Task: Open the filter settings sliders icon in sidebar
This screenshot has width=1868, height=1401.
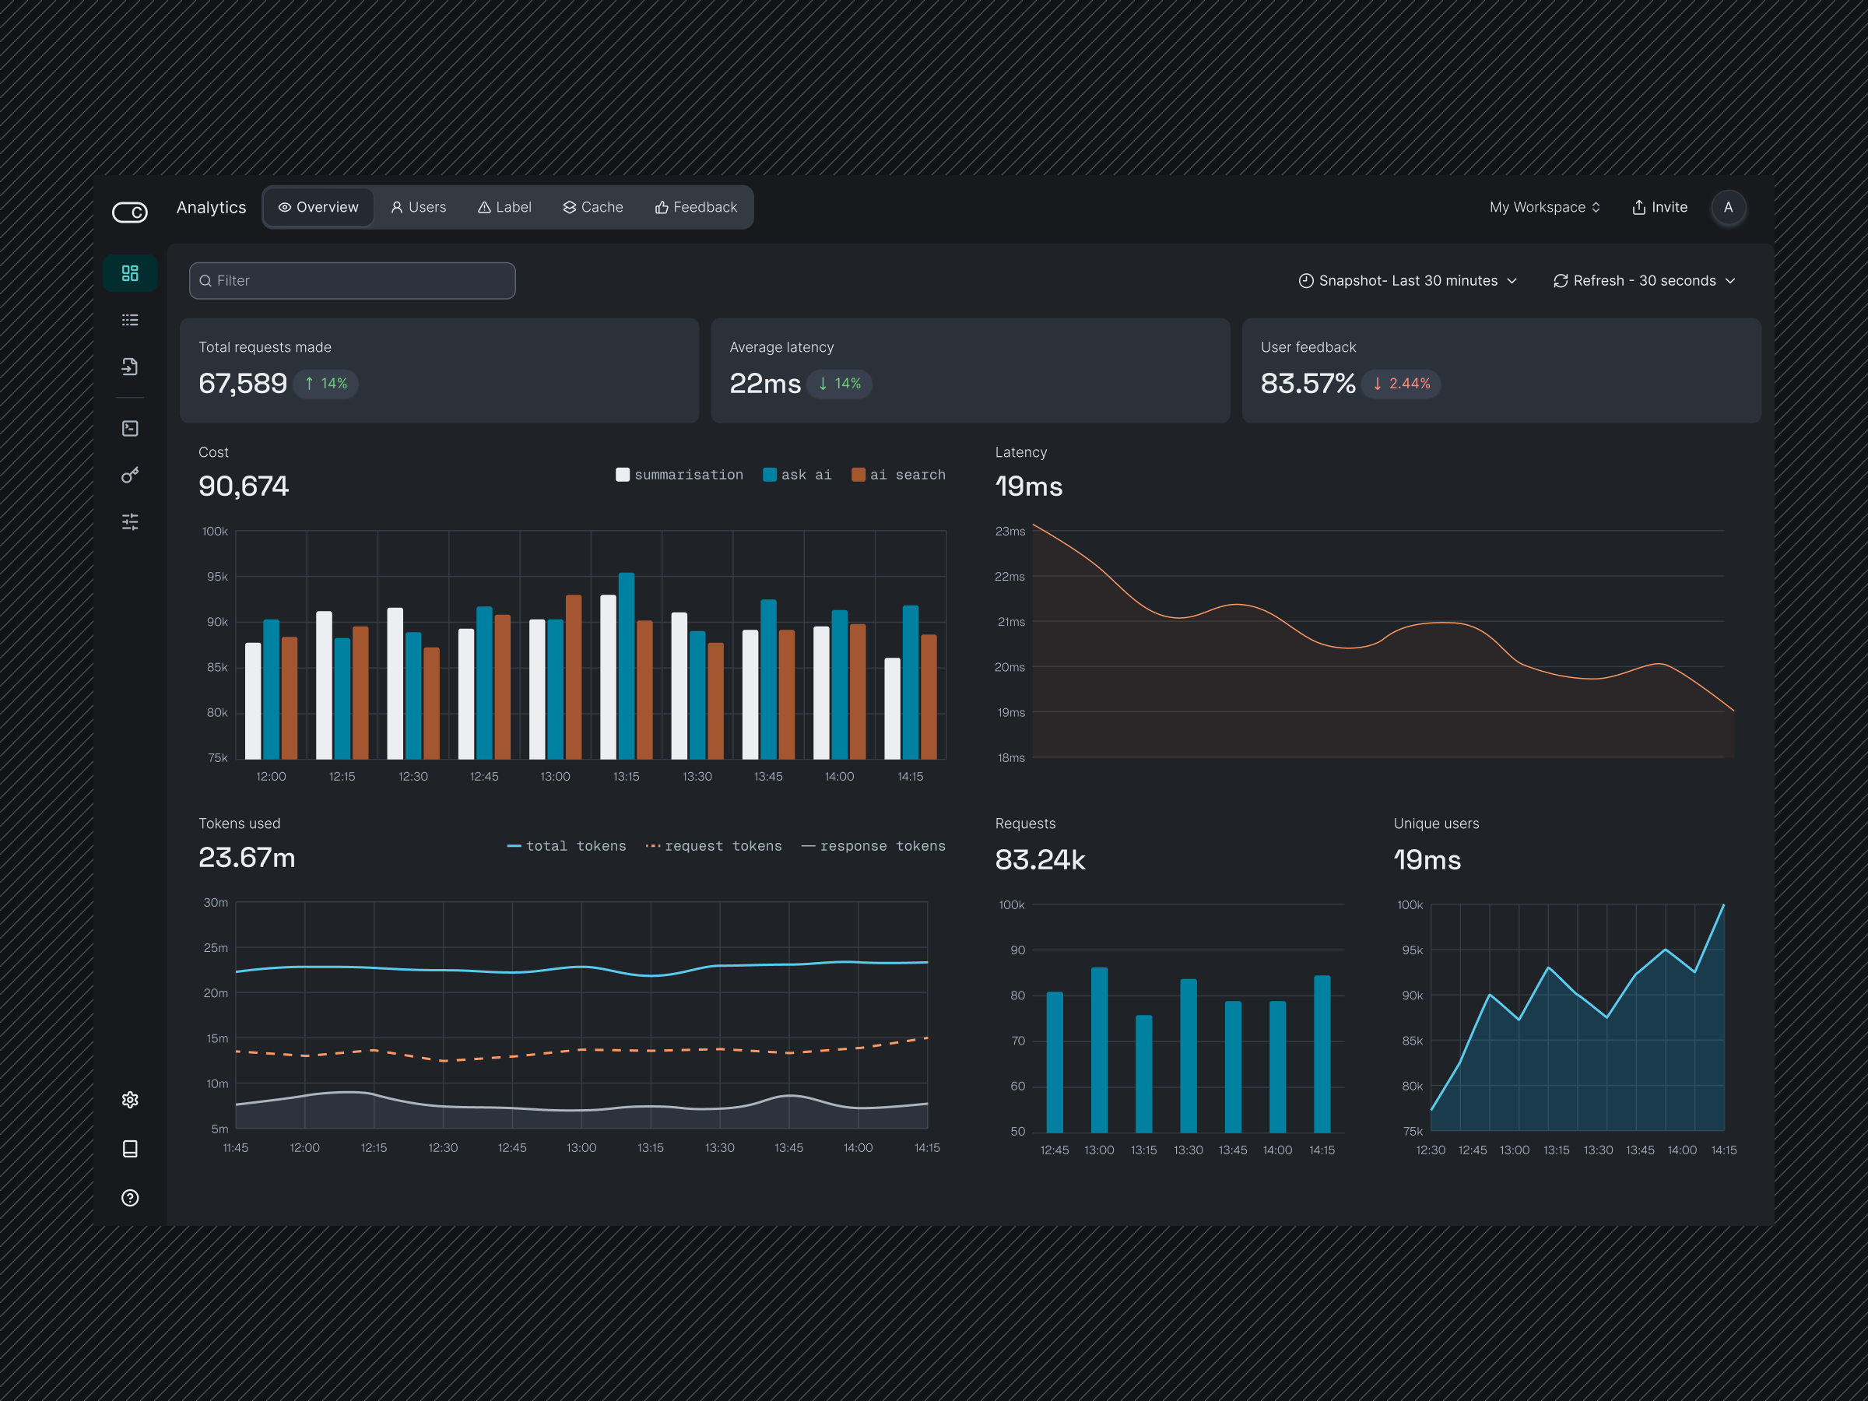Action: [130, 521]
